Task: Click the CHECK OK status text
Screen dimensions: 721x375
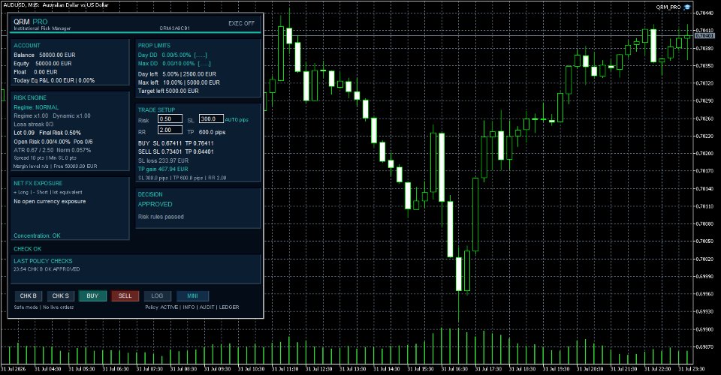Action: (x=27, y=249)
